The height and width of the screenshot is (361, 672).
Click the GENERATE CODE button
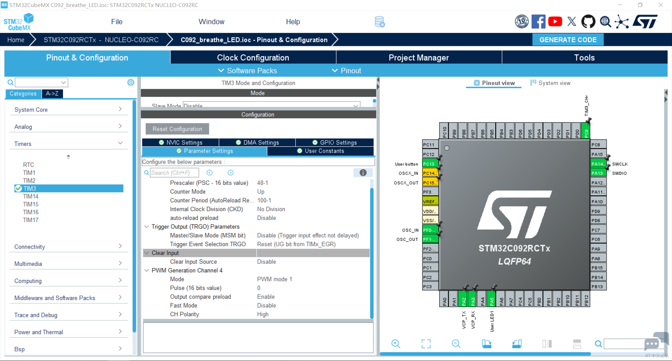tap(568, 40)
